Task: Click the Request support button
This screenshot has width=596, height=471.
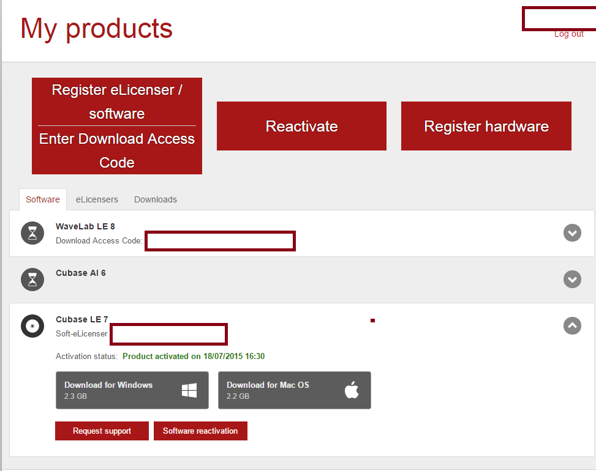Action: pyautogui.click(x=102, y=431)
